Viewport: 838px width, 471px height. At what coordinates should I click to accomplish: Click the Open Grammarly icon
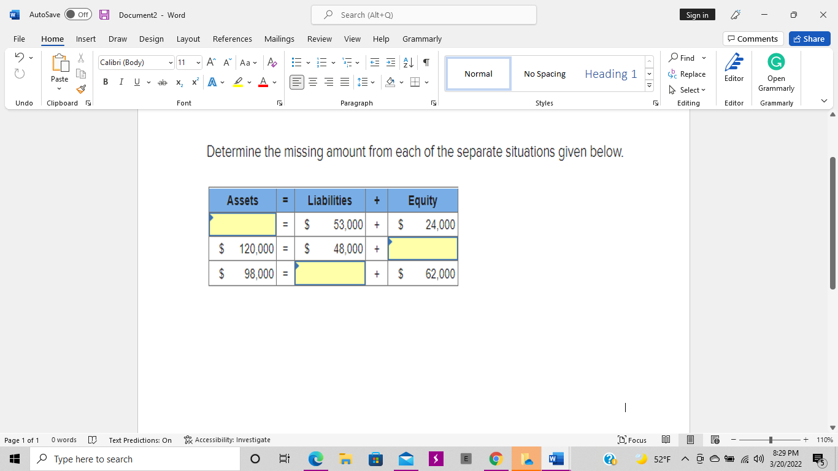click(x=776, y=61)
